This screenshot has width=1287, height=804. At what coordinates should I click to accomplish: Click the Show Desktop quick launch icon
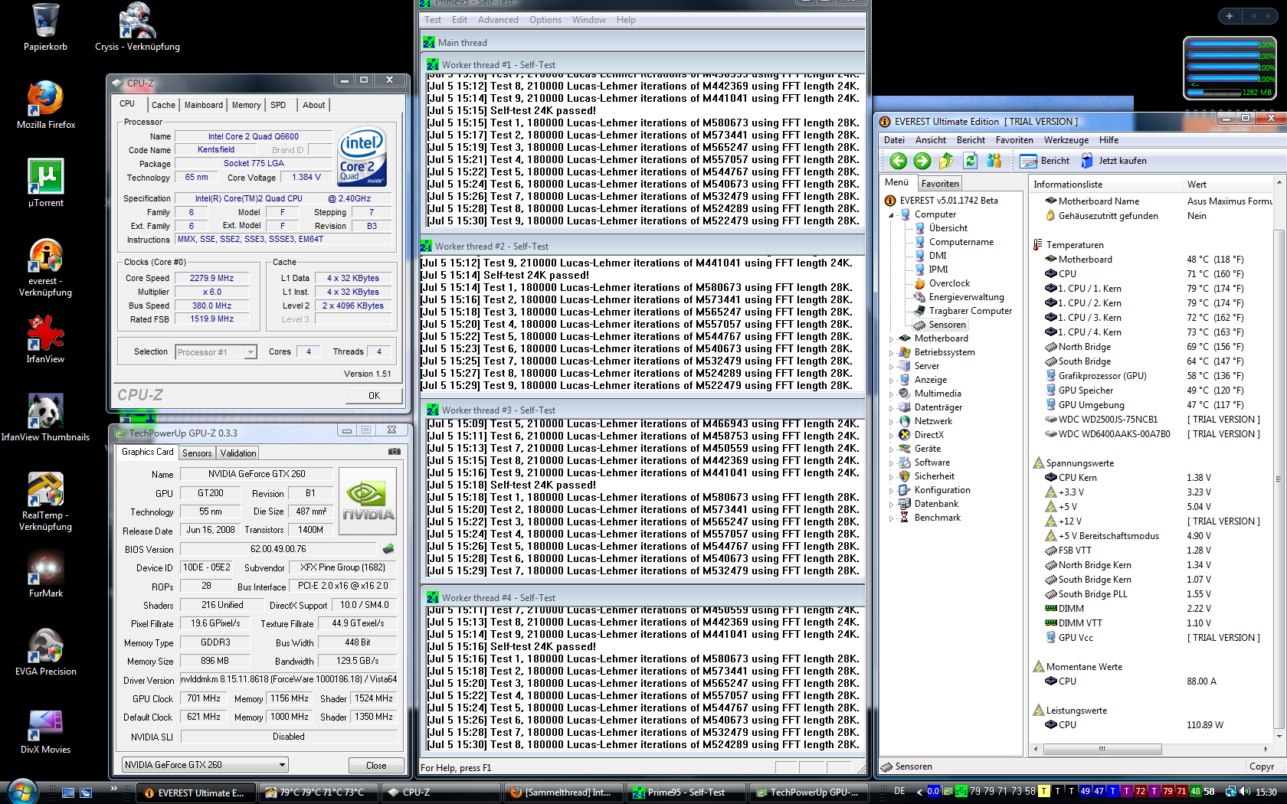pos(68,793)
